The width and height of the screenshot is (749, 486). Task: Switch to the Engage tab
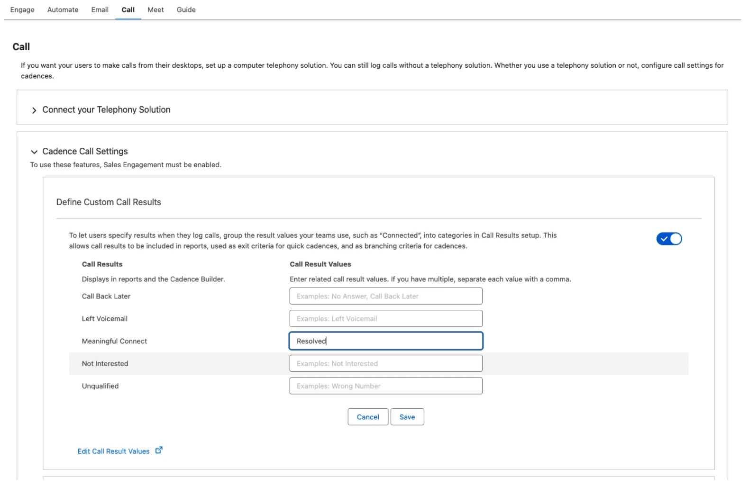click(x=22, y=10)
